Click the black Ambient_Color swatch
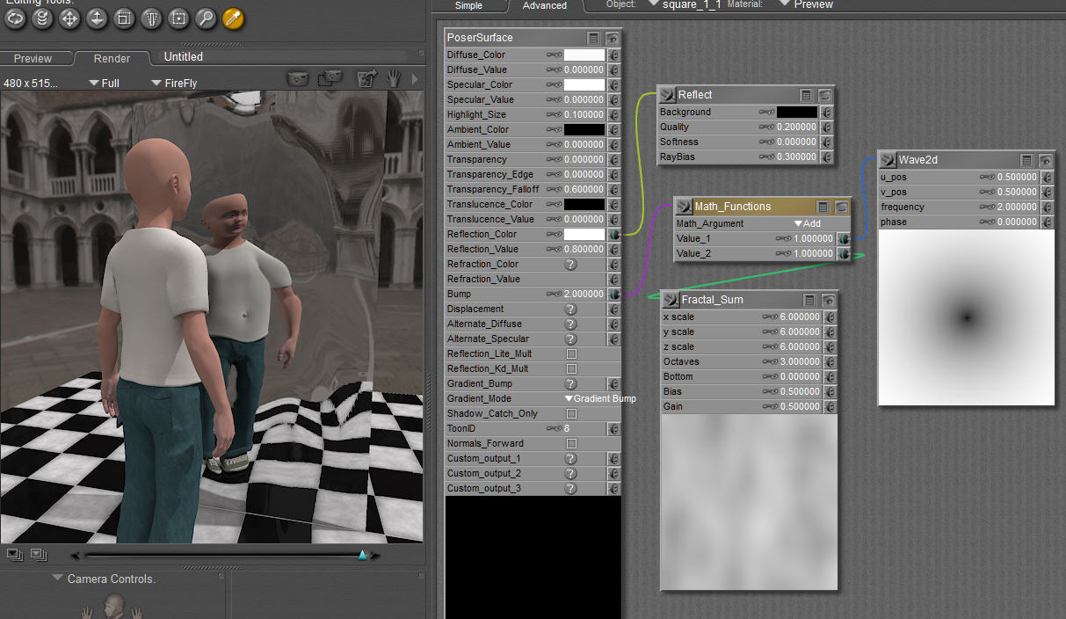1066x619 pixels. click(584, 129)
